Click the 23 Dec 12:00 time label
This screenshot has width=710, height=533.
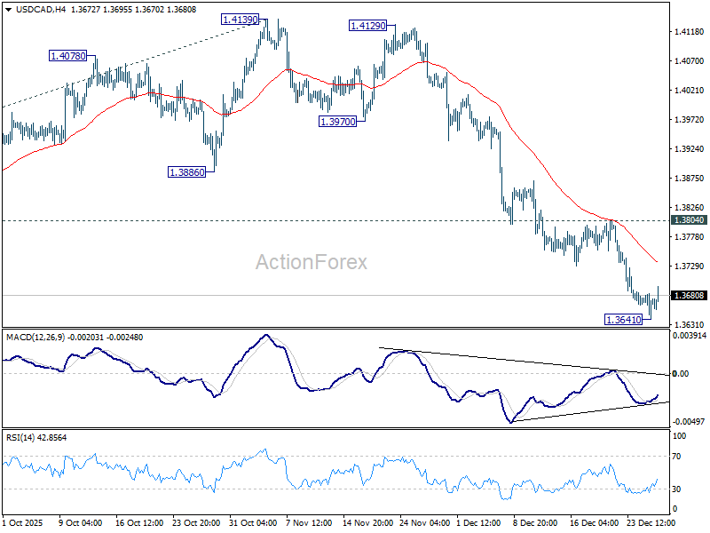point(651,522)
